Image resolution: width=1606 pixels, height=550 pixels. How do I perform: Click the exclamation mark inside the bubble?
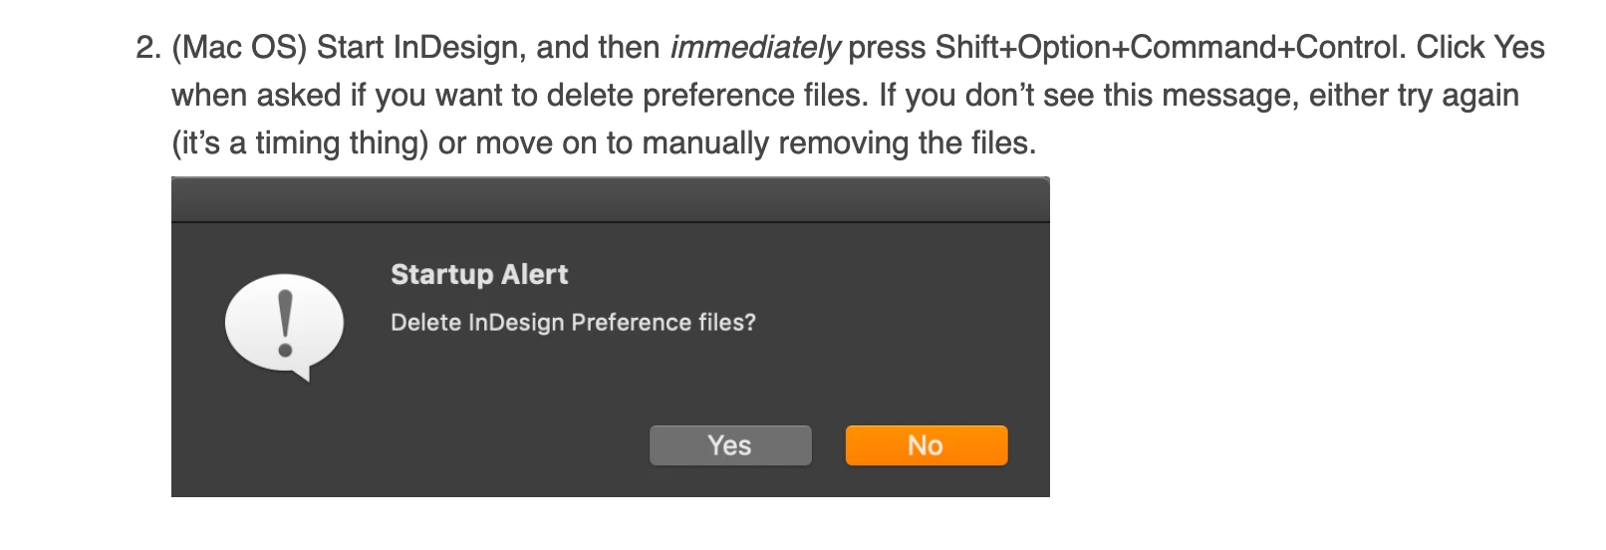point(286,324)
